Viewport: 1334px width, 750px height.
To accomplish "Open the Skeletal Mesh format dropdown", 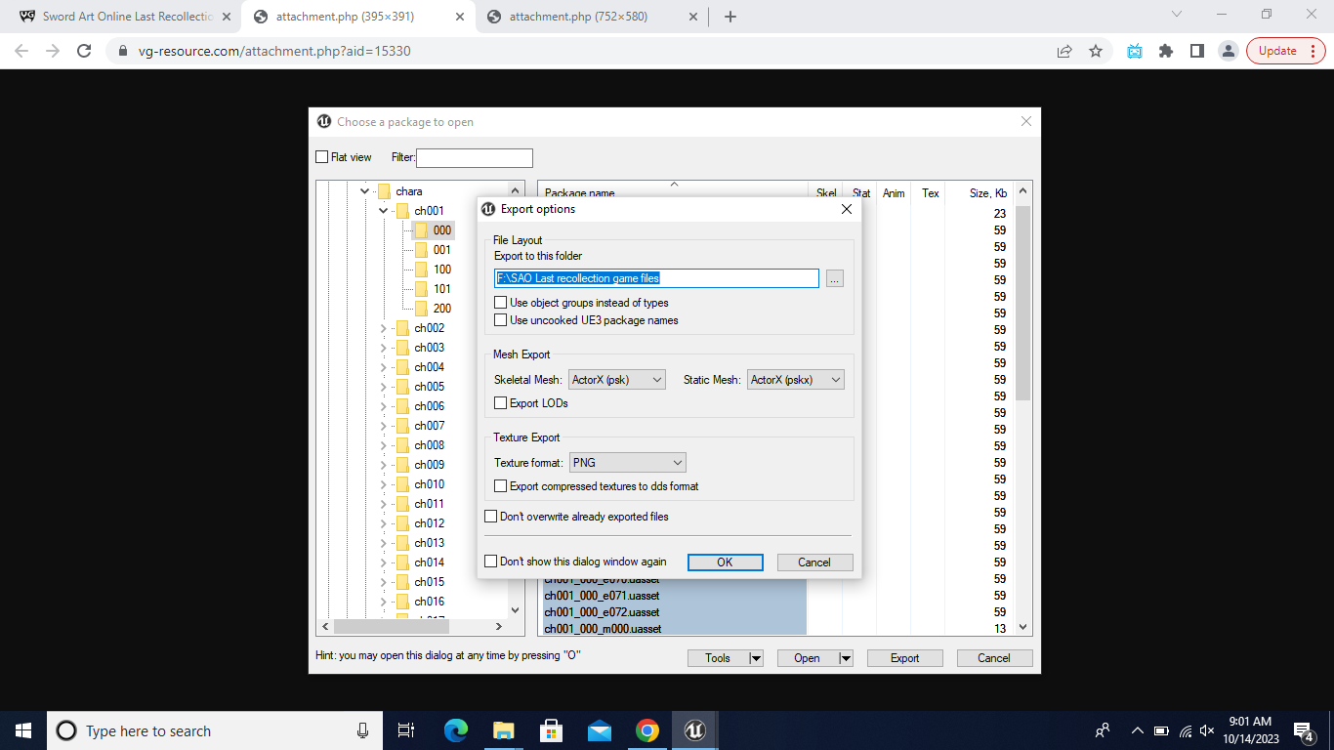I will coord(616,380).
